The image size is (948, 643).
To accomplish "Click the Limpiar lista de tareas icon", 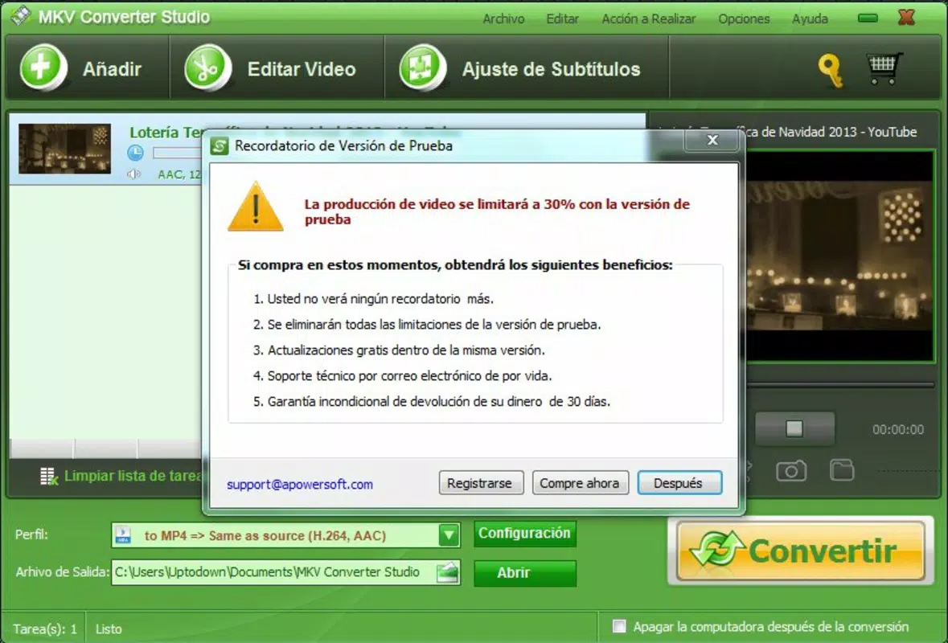I will click(48, 476).
